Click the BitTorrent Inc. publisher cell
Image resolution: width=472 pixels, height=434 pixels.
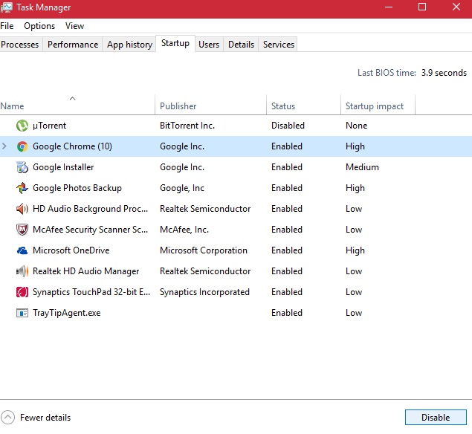pyautogui.click(x=187, y=126)
